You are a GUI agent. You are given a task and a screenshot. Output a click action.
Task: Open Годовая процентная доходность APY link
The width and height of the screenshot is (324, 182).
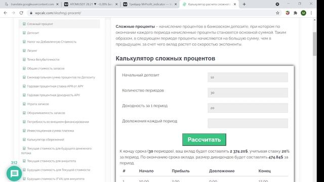pyautogui.click(x=53, y=95)
